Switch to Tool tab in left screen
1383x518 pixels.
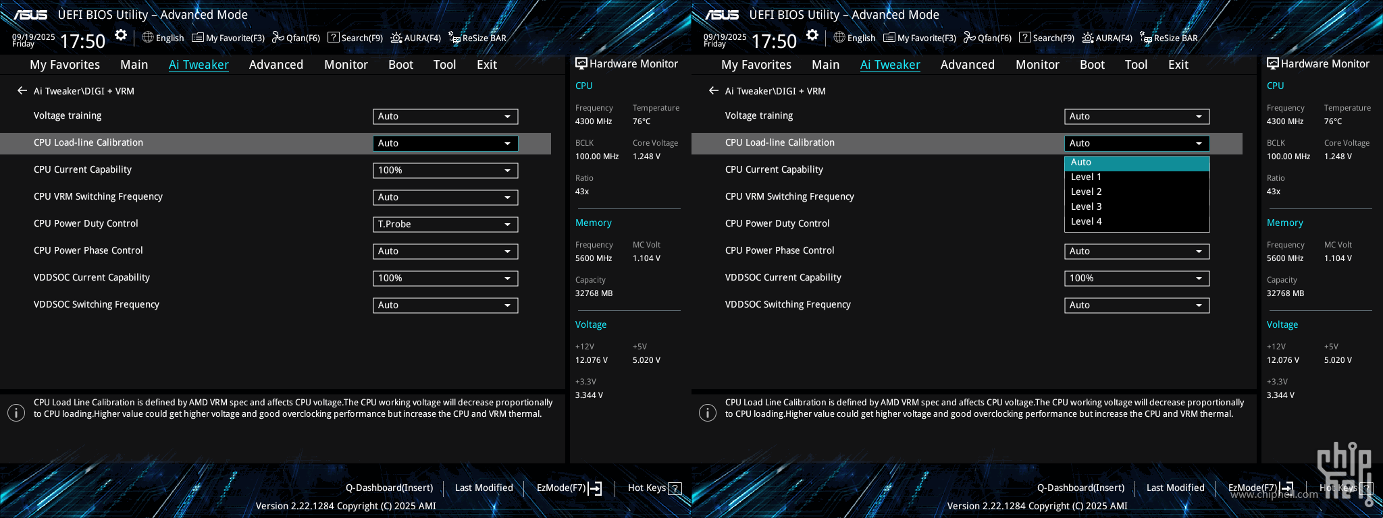point(444,65)
